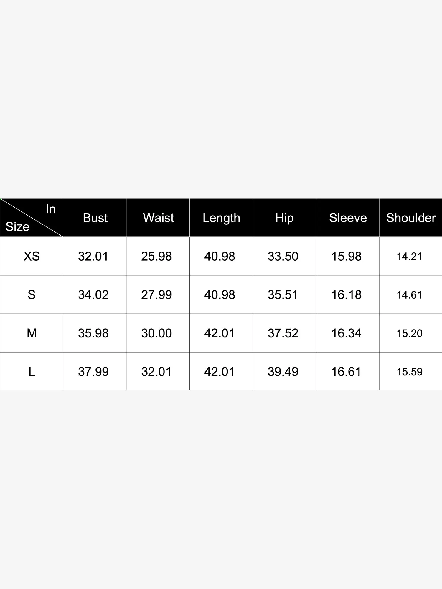
Task: Click the L shoulder value 15.59
Action: coord(409,372)
